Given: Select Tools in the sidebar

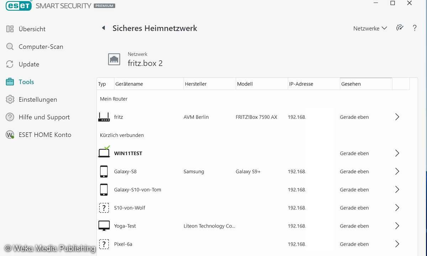Looking at the screenshot, I should pyautogui.click(x=26, y=82).
